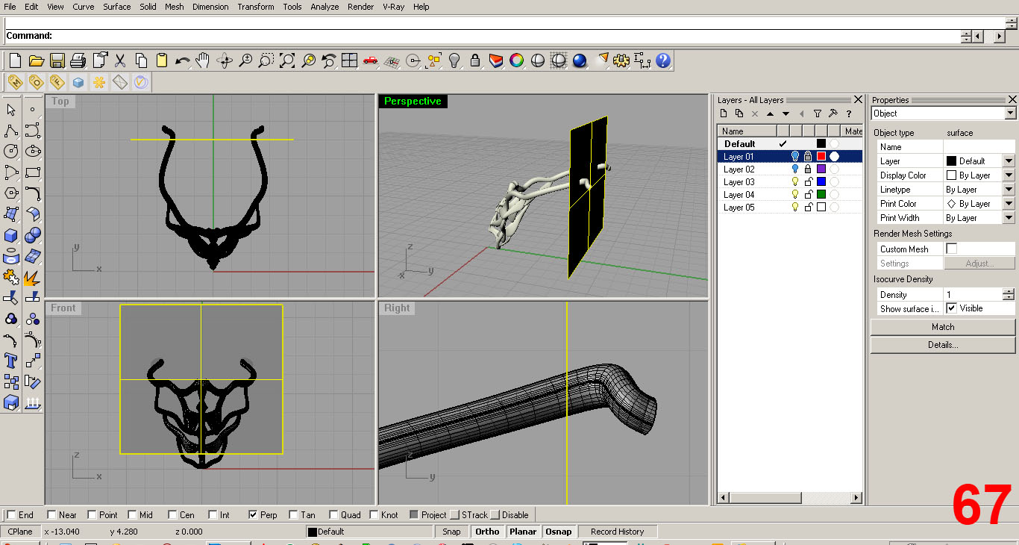Open the Object properties page dropdown
Image resolution: width=1019 pixels, height=545 pixels.
tap(1010, 113)
